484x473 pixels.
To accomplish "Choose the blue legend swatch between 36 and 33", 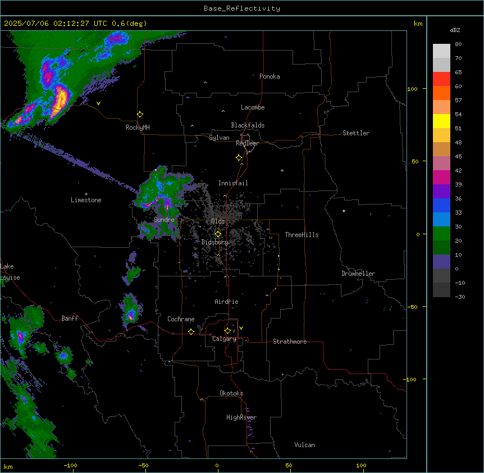I will pos(441,205).
